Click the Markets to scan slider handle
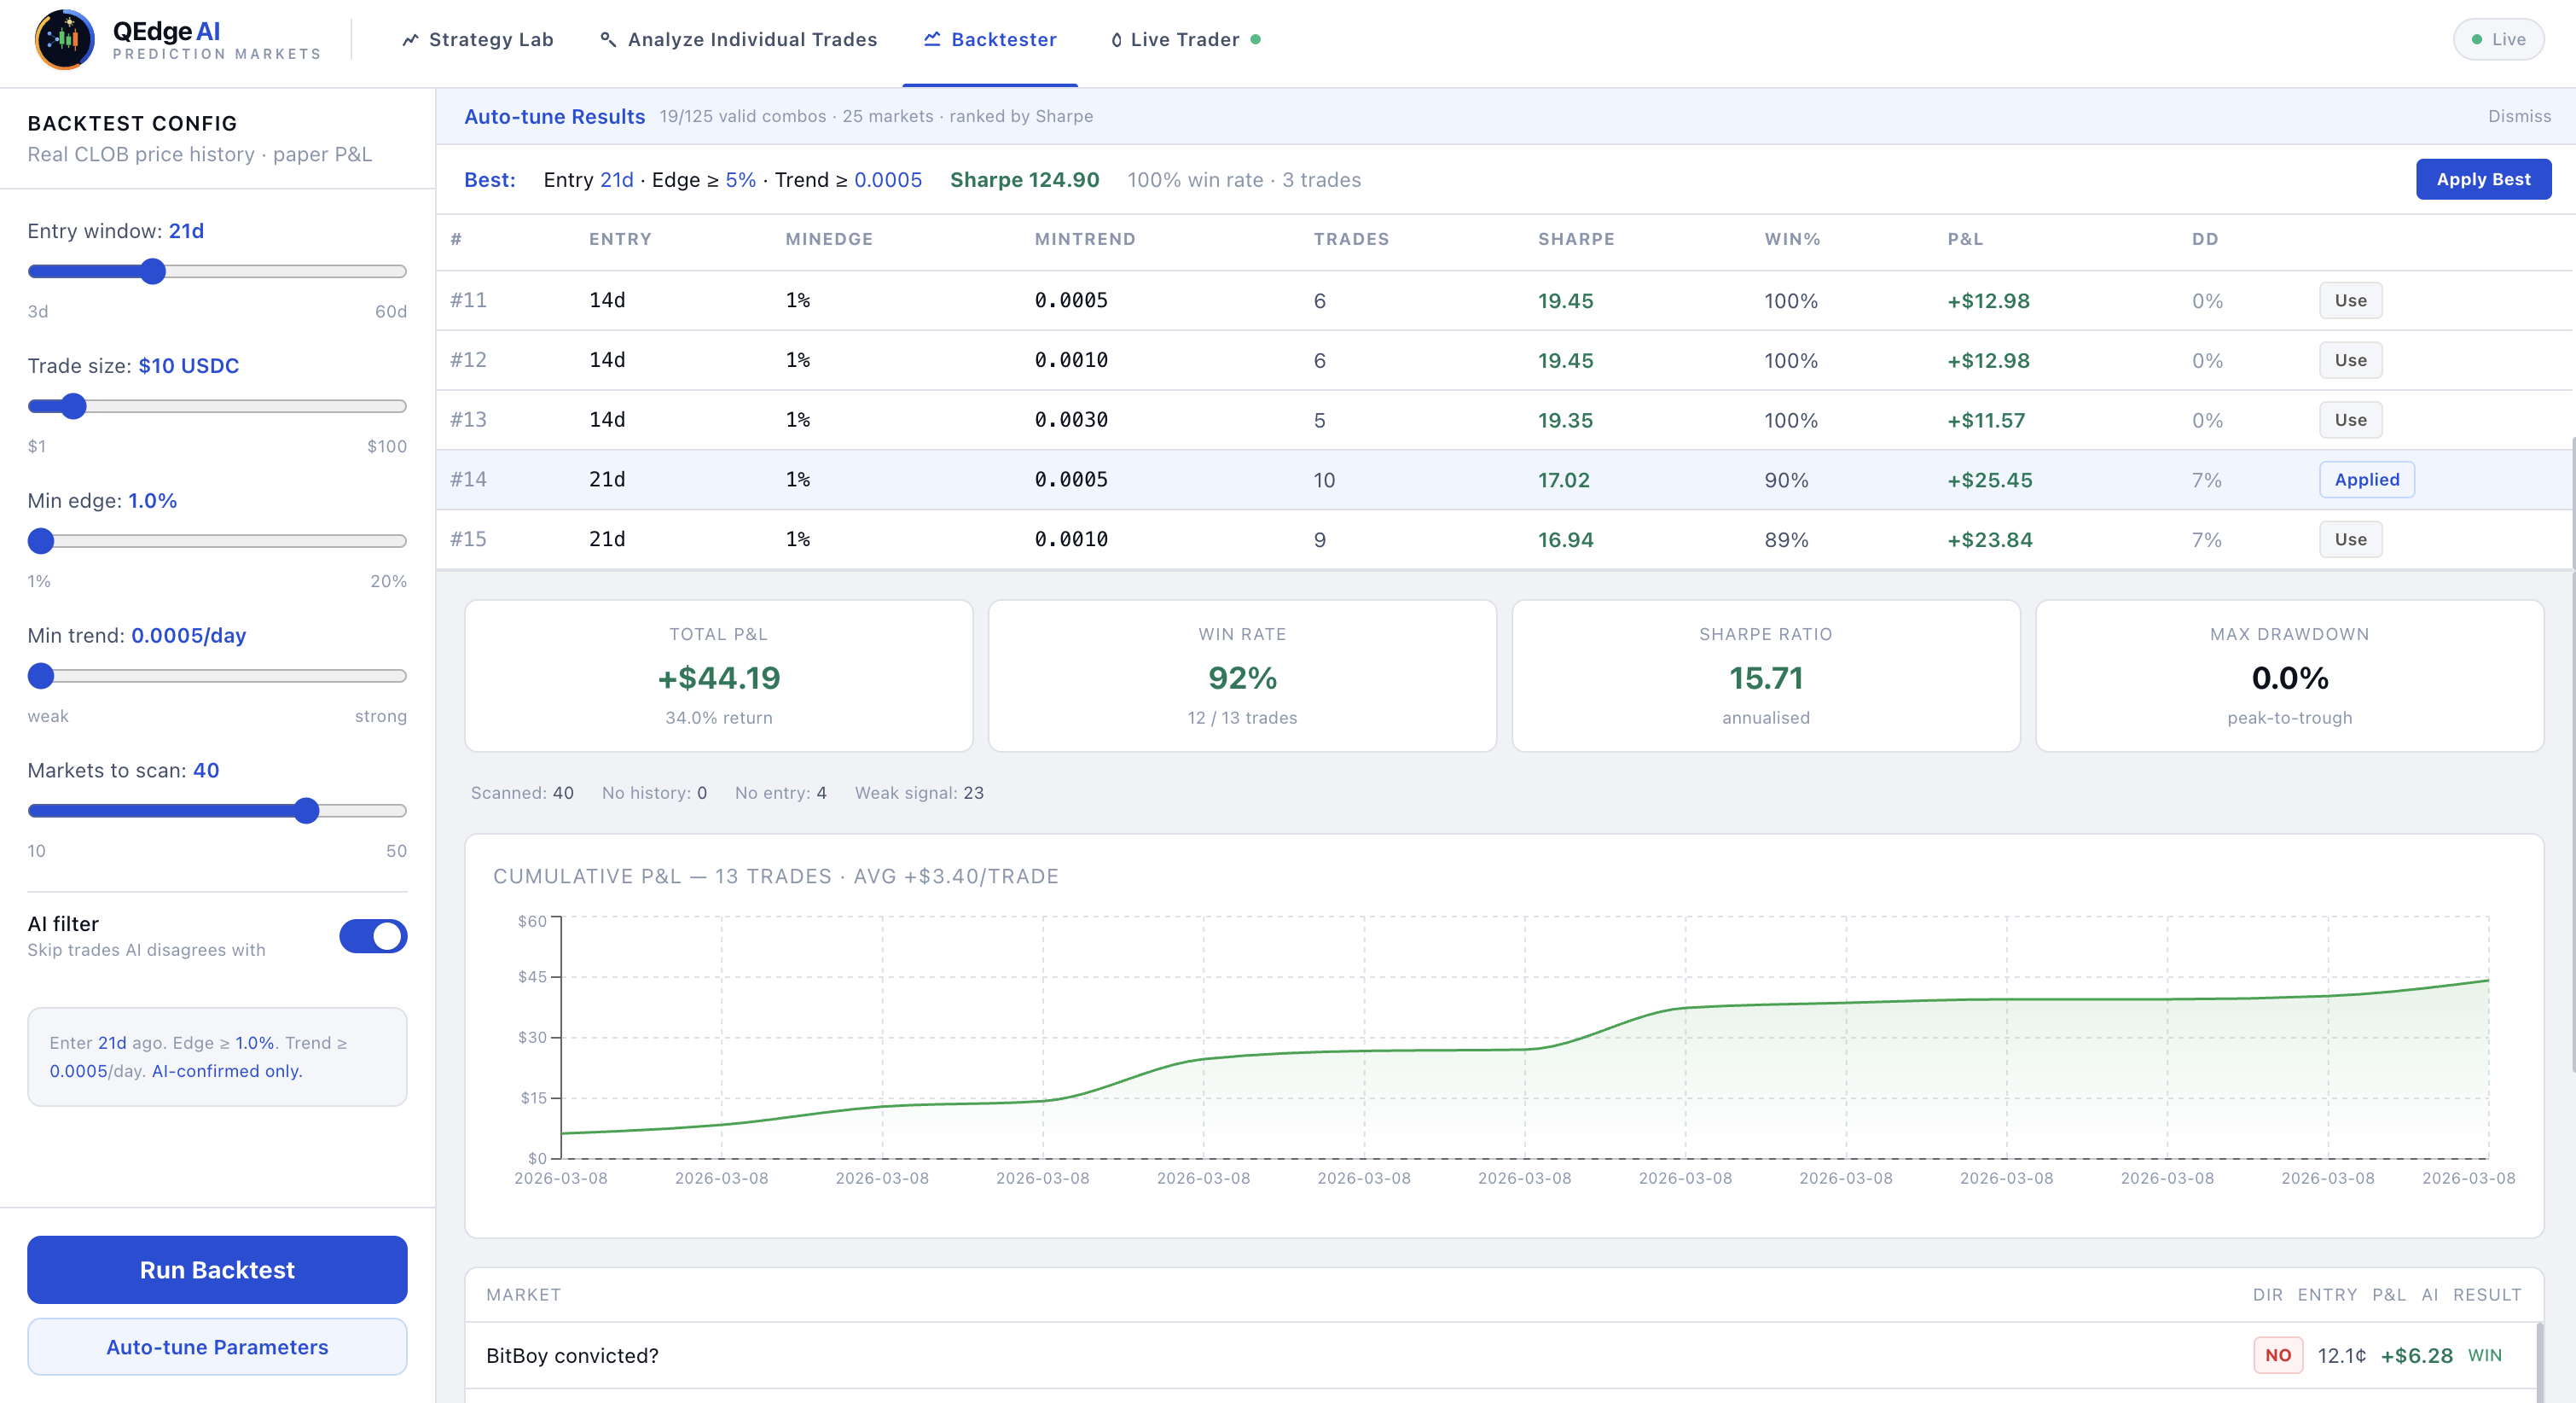The height and width of the screenshot is (1403, 2576). coord(307,811)
